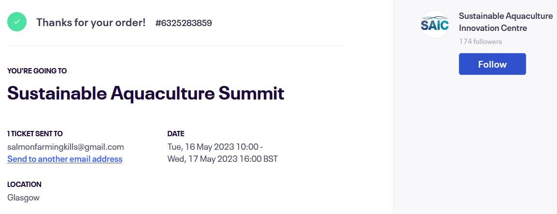Follow Sustainable Aquaculture Innovation Centre
The image size is (557, 214).
click(492, 64)
